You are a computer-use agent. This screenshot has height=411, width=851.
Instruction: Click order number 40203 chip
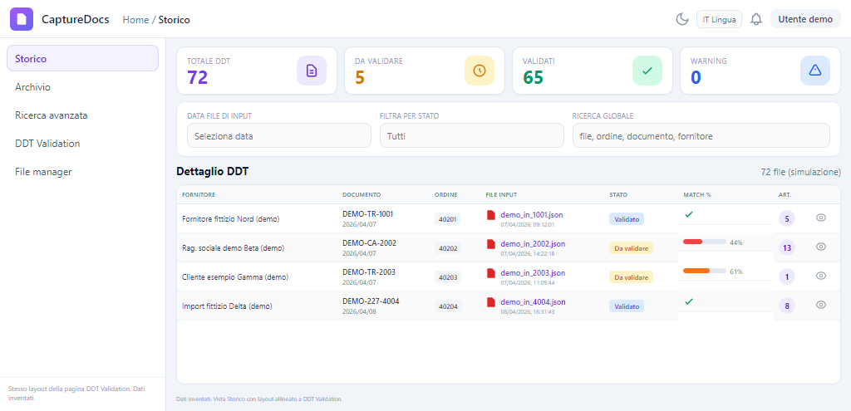(x=448, y=277)
